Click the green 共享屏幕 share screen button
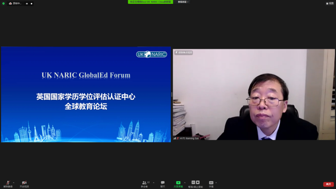 pyautogui.click(x=178, y=184)
